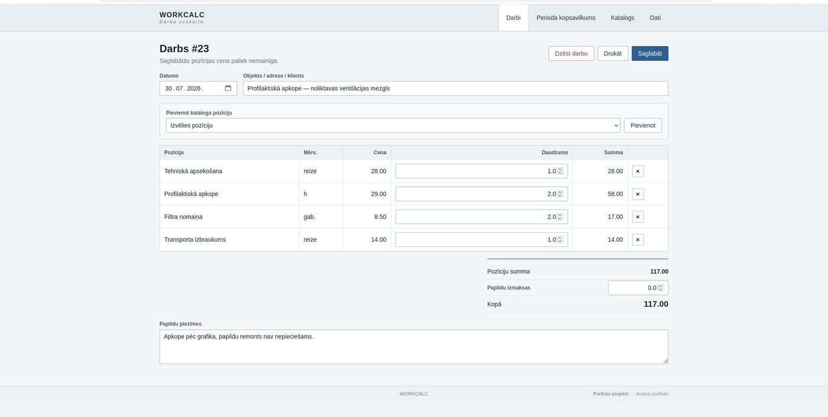
Task: Go to the Katalogs tab
Action: 622,18
